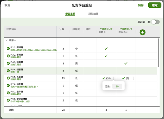This screenshot has height=119, width=164.
Task: Click the P.7 6. 填充題 row title
Action: 17,84
